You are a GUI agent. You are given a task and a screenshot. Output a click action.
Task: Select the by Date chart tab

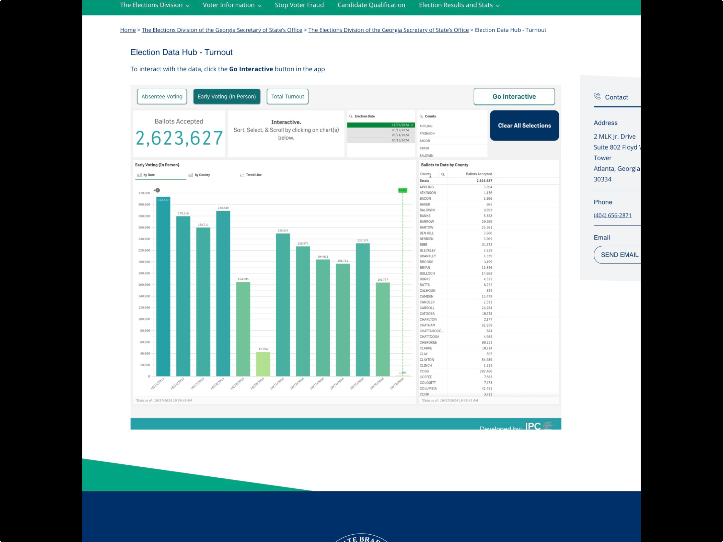161,175
